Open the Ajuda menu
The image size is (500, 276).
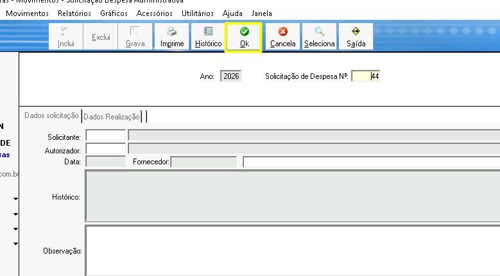pos(232,13)
